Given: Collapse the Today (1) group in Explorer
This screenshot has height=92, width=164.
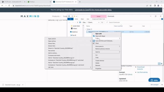Looking at the screenshot, I should point(86,29).
